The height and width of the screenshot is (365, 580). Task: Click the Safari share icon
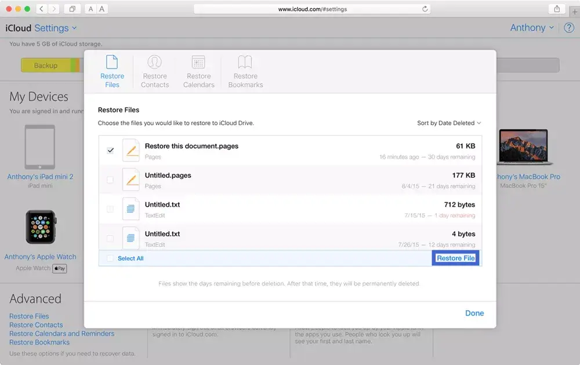pyautogui.click(x=557, y=9)
